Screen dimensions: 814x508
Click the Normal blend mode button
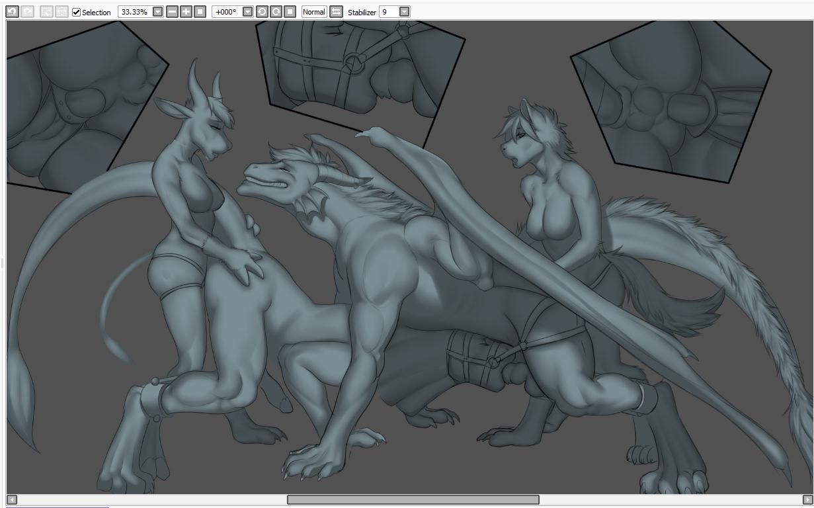pos(313,12)
